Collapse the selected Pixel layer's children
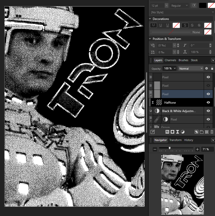Screen dimensions: 215x216 [151, 96]
